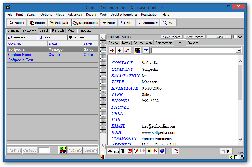Switch to the Task List tab
The width and height of the screenshot is (252, 167).
click(85, 30)
